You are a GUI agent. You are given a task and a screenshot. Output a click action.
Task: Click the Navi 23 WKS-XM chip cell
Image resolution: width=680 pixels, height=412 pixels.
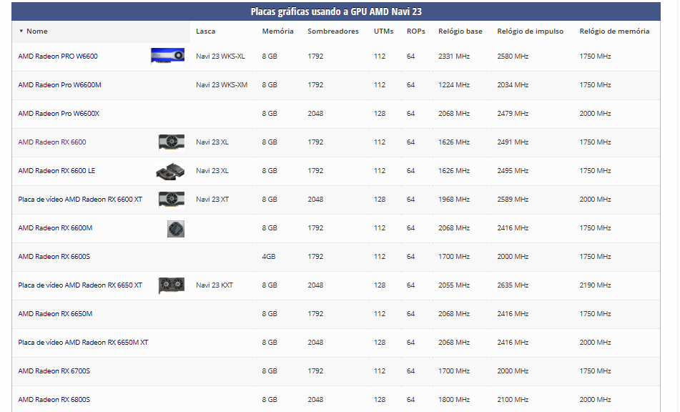point(222,84)
